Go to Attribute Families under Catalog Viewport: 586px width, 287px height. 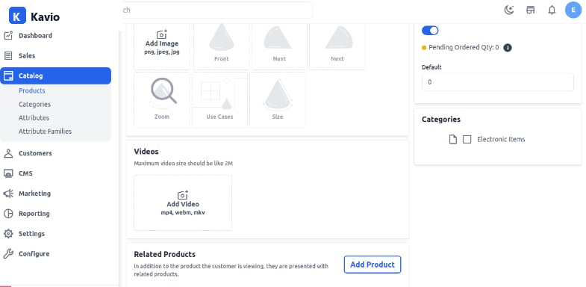46,132
